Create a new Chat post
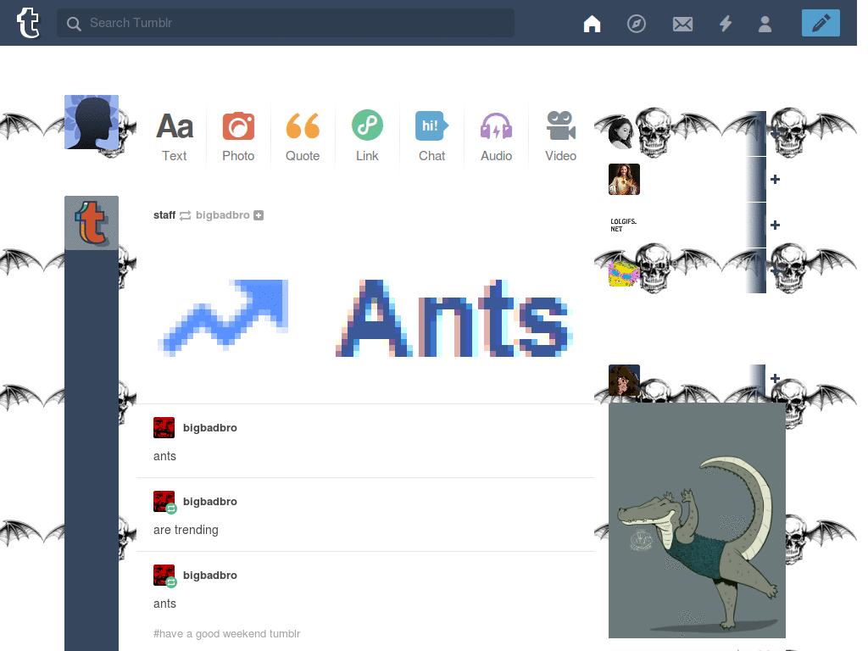The image size is (868, 651). click(431, 136)
